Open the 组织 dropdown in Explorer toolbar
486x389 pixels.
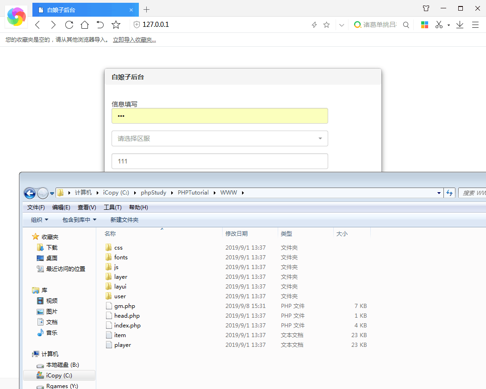tap(39, 220)
